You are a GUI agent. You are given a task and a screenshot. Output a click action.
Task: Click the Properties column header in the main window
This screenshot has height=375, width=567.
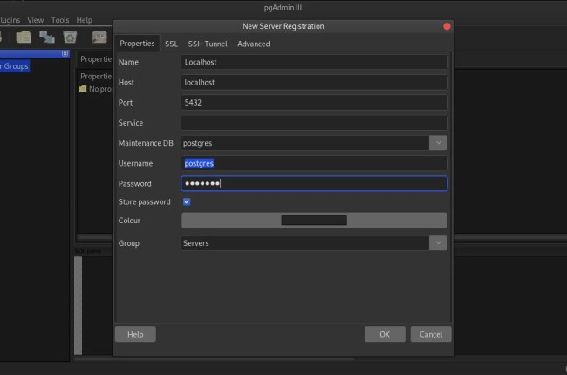coord(95,76)
